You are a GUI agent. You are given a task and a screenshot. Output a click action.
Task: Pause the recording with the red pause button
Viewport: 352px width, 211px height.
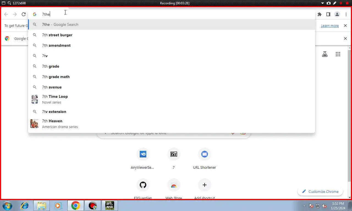point(341,3)
